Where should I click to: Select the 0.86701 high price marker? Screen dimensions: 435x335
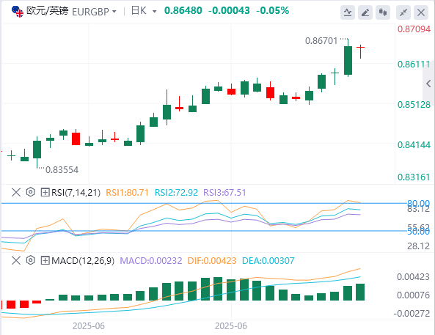point(321,41)
